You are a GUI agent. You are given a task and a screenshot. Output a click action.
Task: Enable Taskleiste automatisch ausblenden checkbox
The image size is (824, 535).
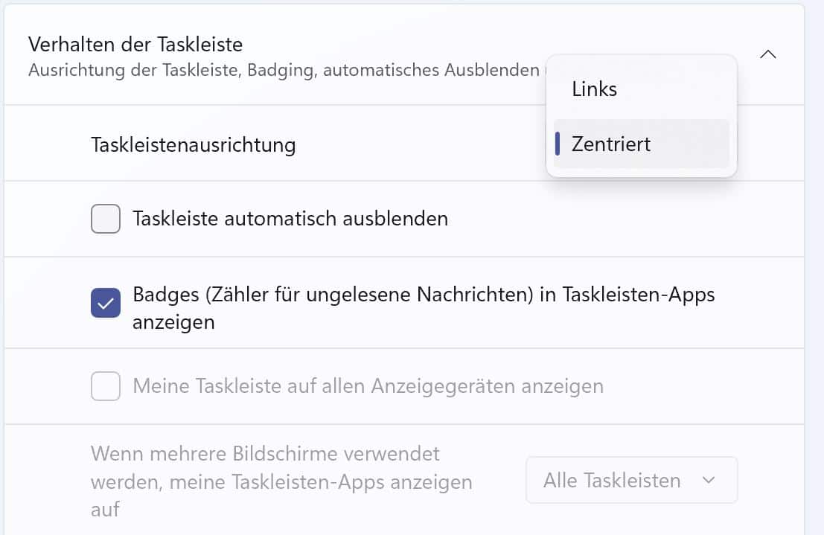pos(106,219)
